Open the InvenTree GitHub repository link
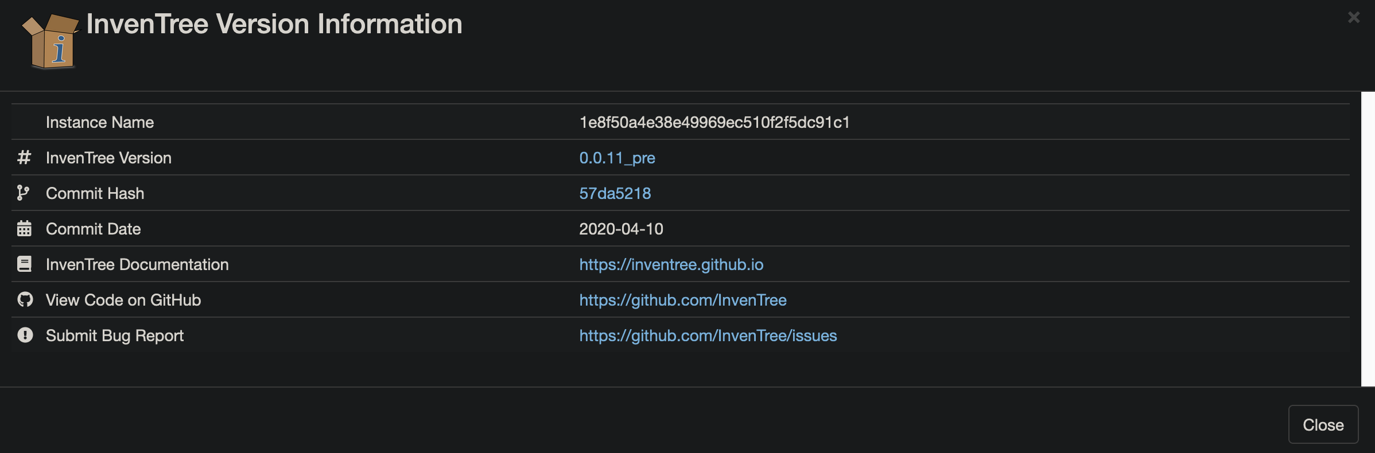This screenshot has height=453, width=1375. (683, 300)
